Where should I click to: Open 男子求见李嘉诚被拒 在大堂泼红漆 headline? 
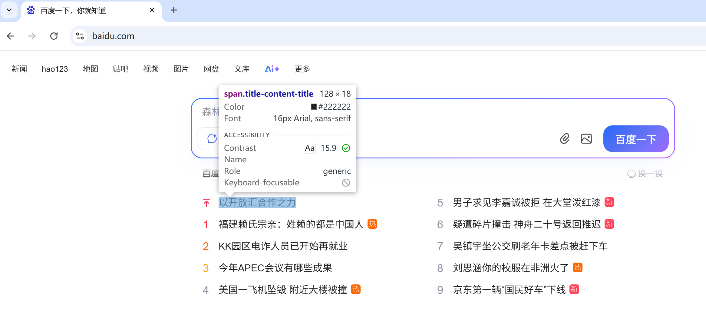(x=527, y=203)
